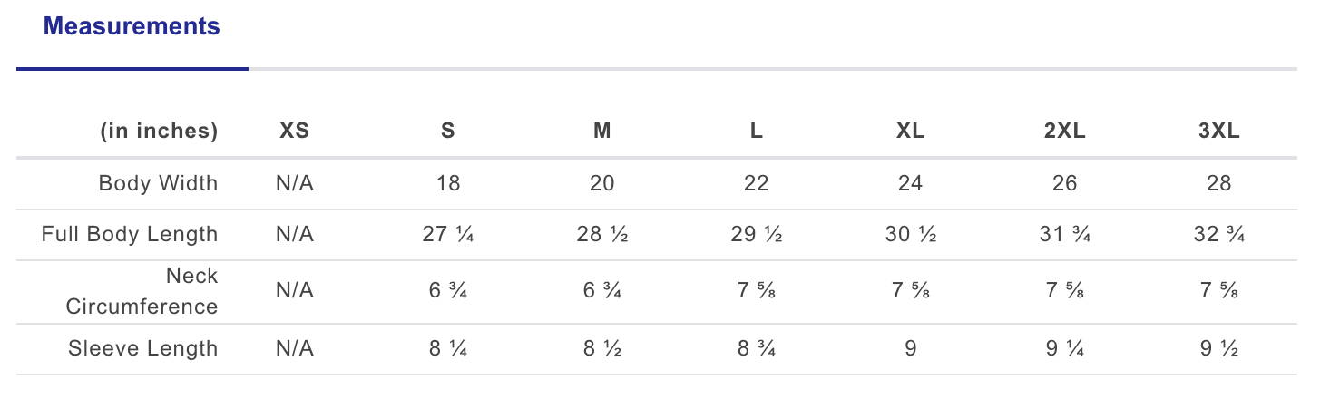The height and width of the screenshot is (419, 1330).
Task: Click the Neck Circumference row label
Action: tap(142, 291)
